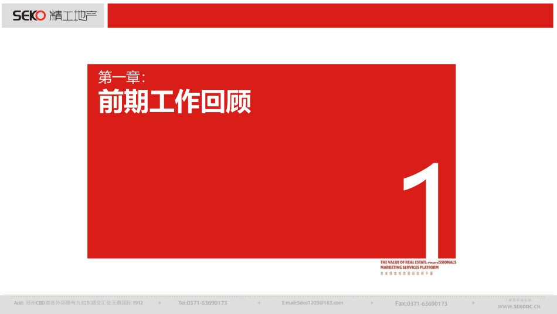The width and height of the screenshot is (557, 314).
Task: Click the fax number Fax:0371-63690173
Action: pos(421,303)
